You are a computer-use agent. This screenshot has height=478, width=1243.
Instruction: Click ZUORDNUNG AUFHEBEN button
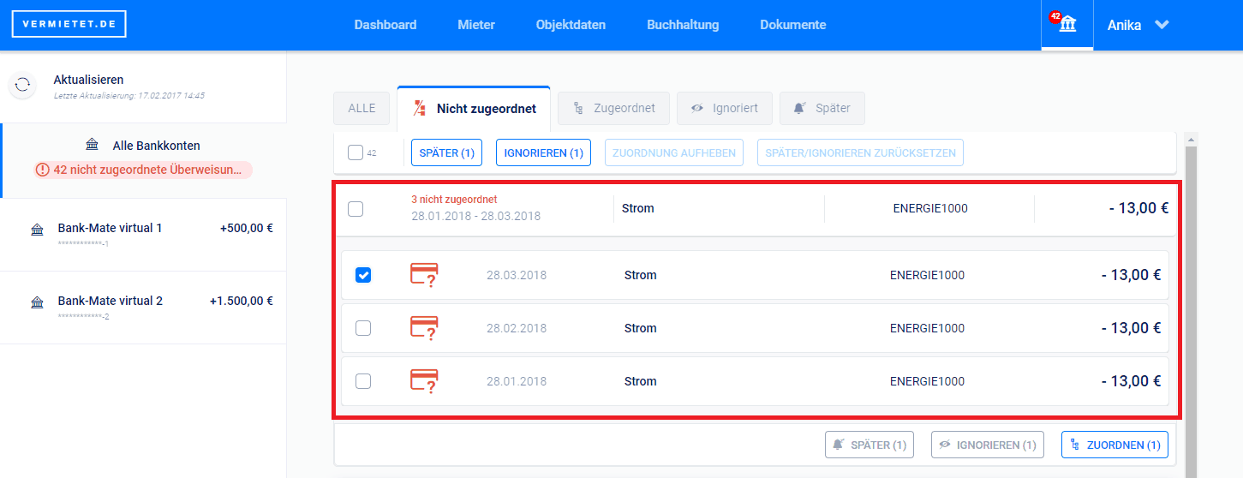674,153
